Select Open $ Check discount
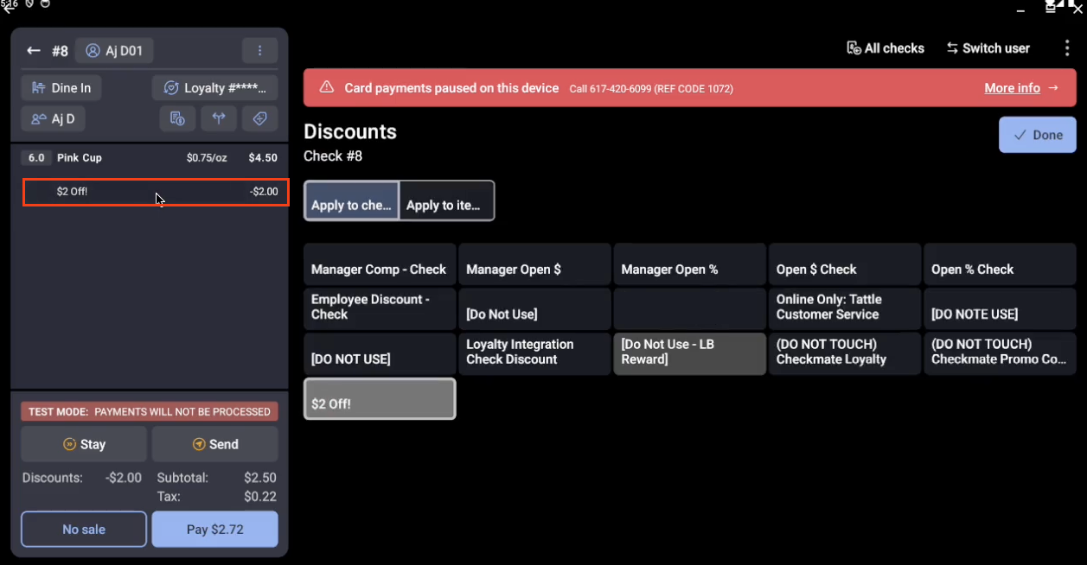The height and width of the screenshot is (565, 1087). (844, 264)
